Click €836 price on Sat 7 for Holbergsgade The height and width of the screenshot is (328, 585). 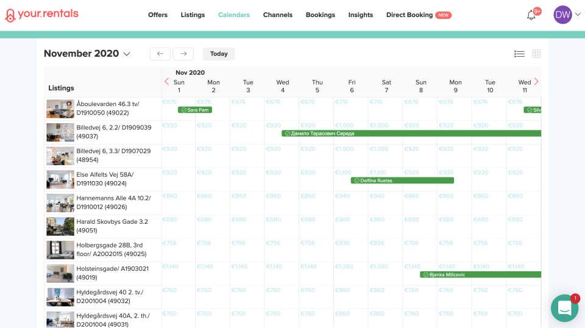(x=377, y=243)
